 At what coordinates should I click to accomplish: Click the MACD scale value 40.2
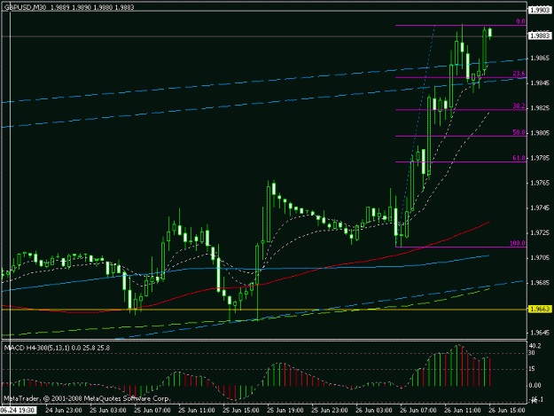tap(534, 346)
